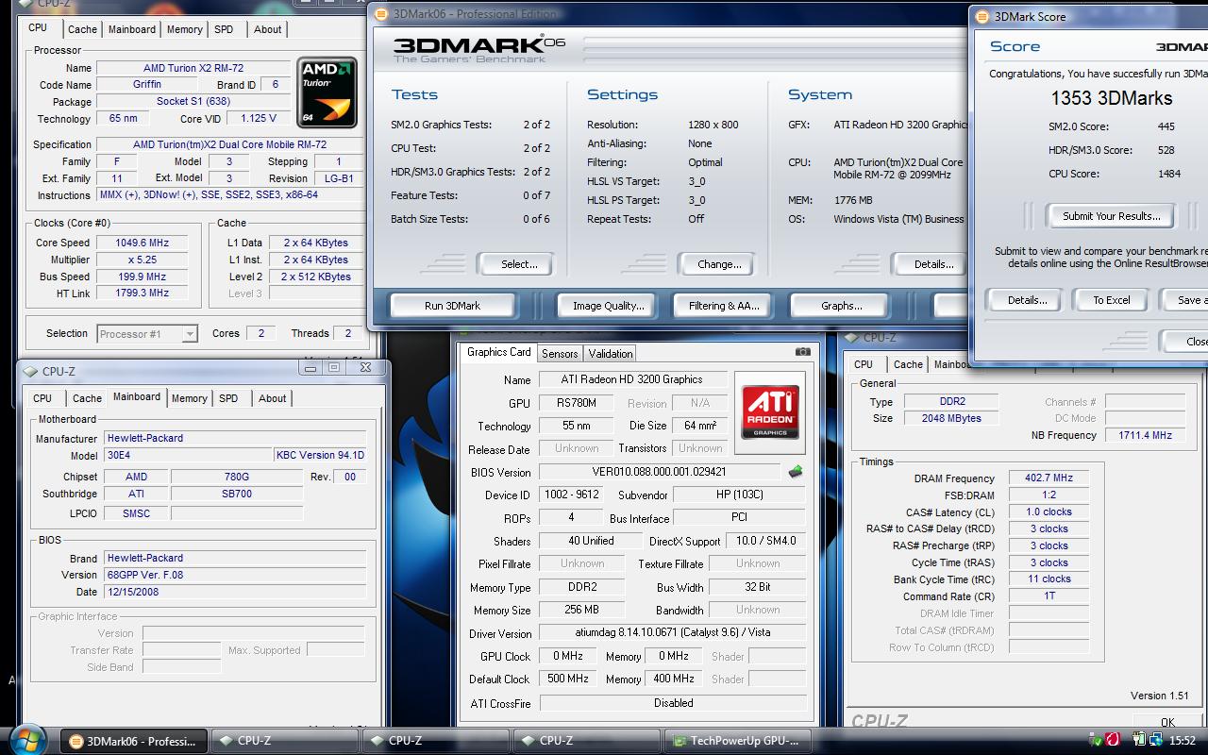Click the 3DMark06 Professional Edition title bar icon
Screen dimensions: 1208x755
[x=380, y=14]
